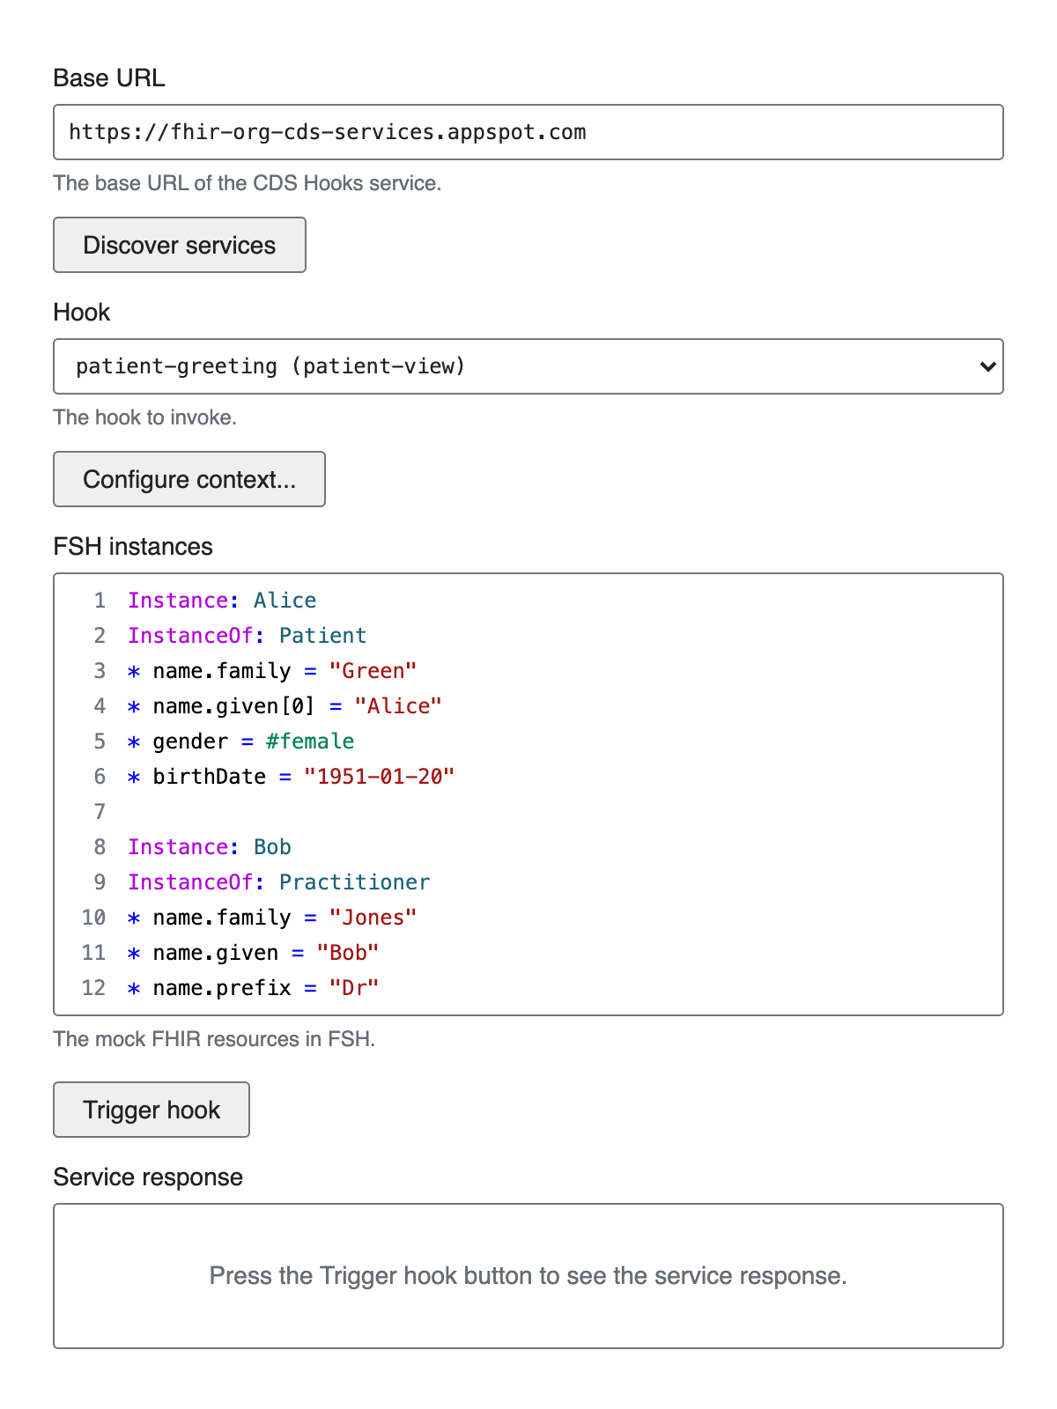This screenshot has width=1057, height=1409.
Task: Place cursor on the "Jones" family name
Action: (373, 918)
